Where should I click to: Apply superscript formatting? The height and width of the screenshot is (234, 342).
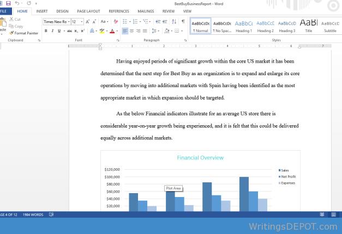pos(83,31)
